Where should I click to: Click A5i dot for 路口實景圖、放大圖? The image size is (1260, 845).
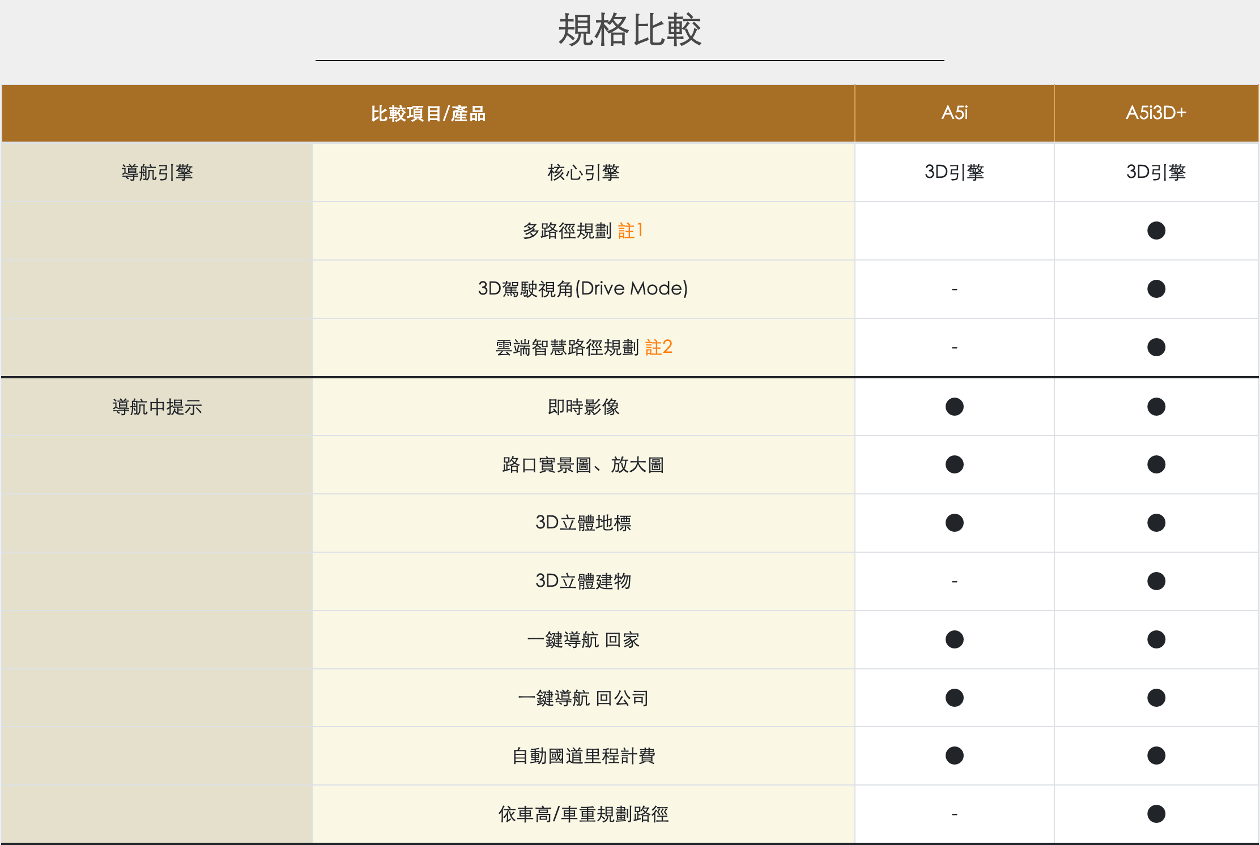954,464
